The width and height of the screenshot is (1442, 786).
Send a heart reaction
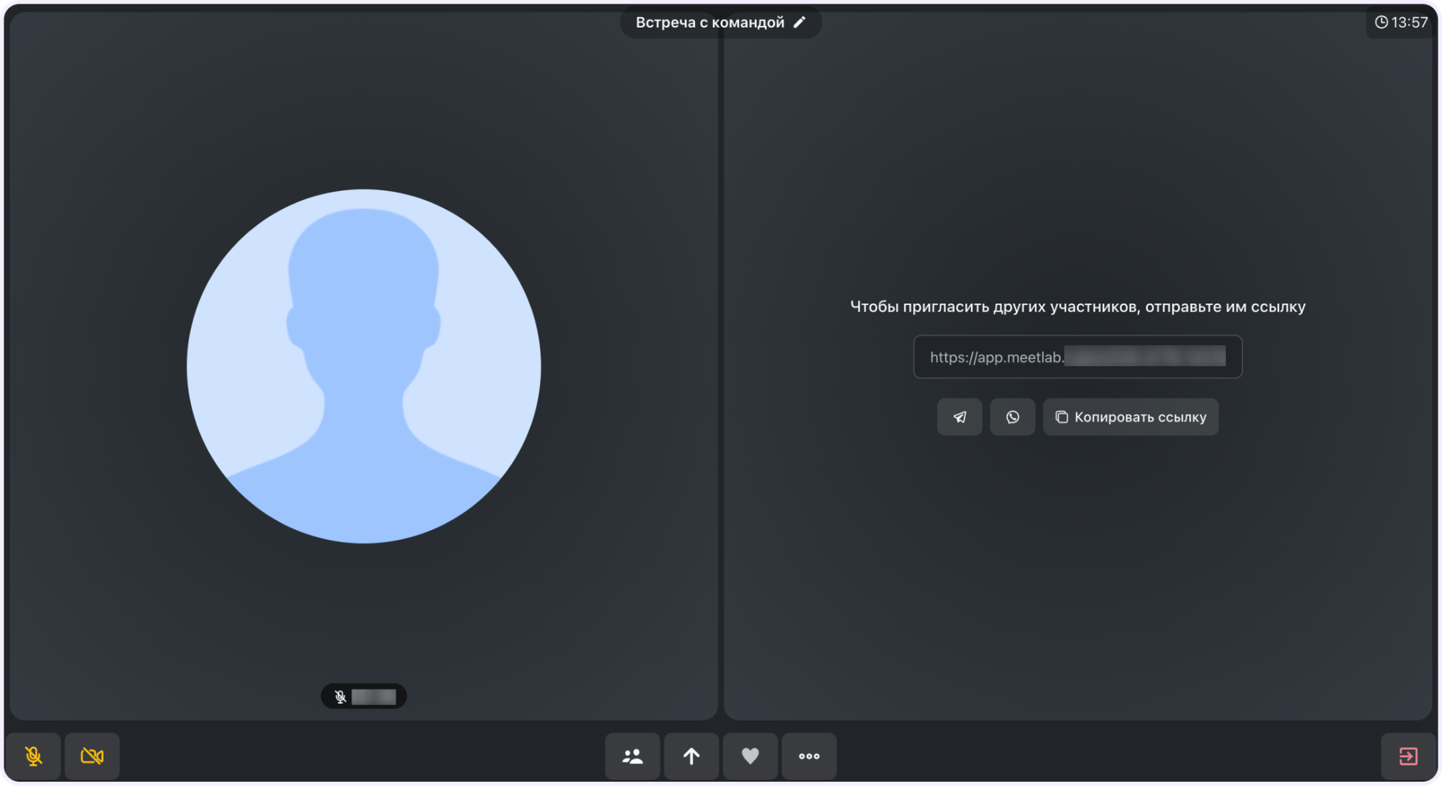(x=750, y=756)
